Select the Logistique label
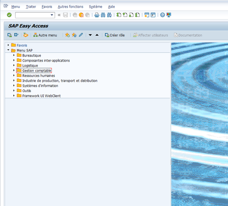 30,66
